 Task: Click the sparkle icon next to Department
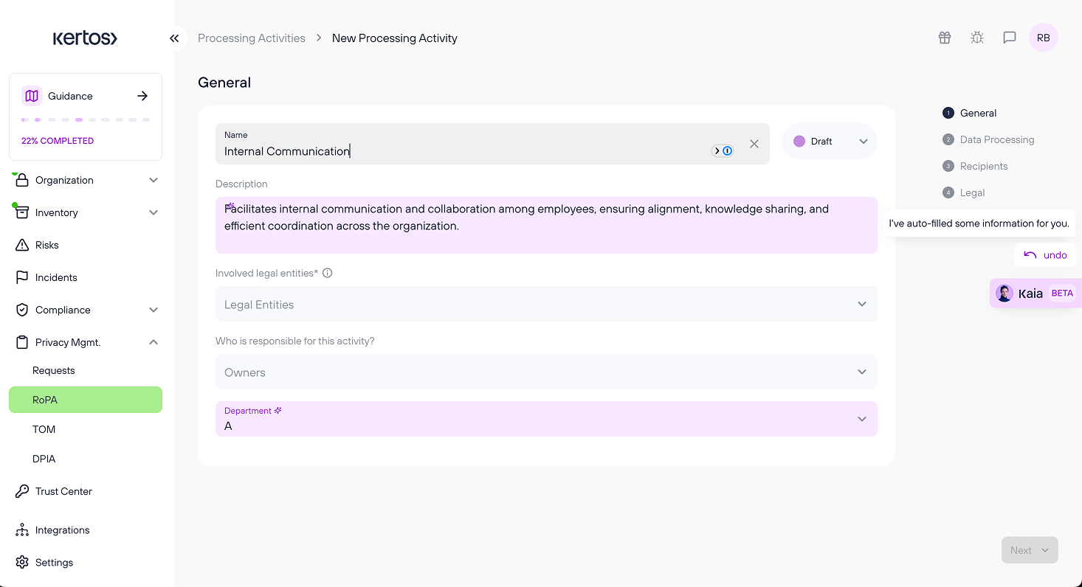tap(278, 411)
